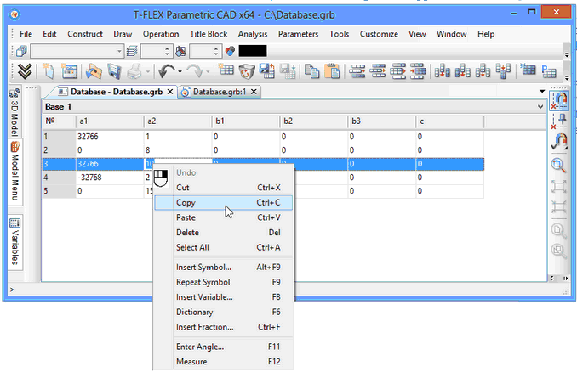The image size is (577, 372).
Task: Open the black color swatch
Action: [253, 51]
